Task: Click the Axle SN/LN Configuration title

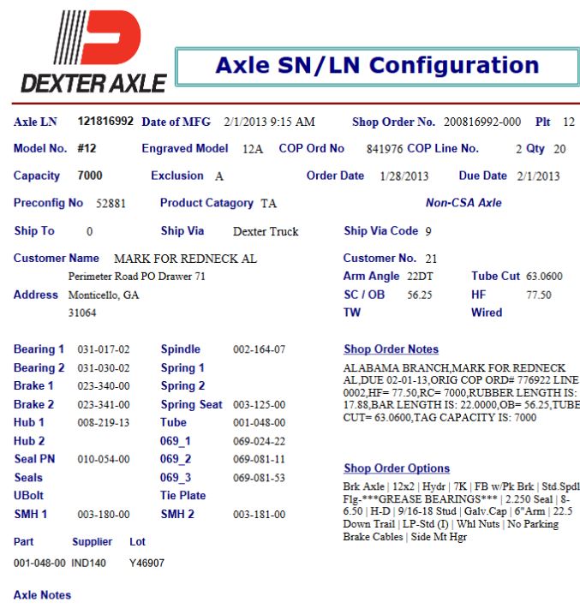Action: [x=378, y=65]
